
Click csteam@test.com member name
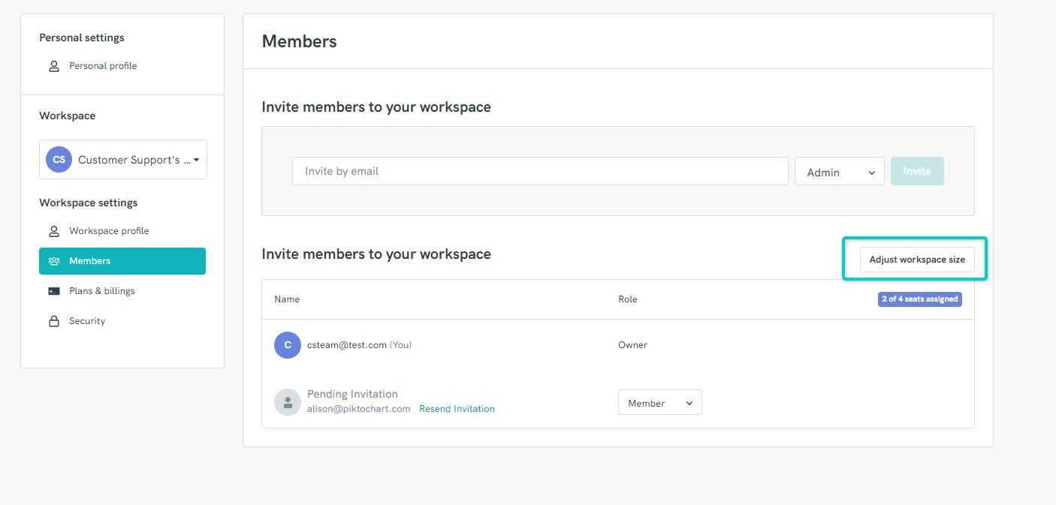(347, 345)
